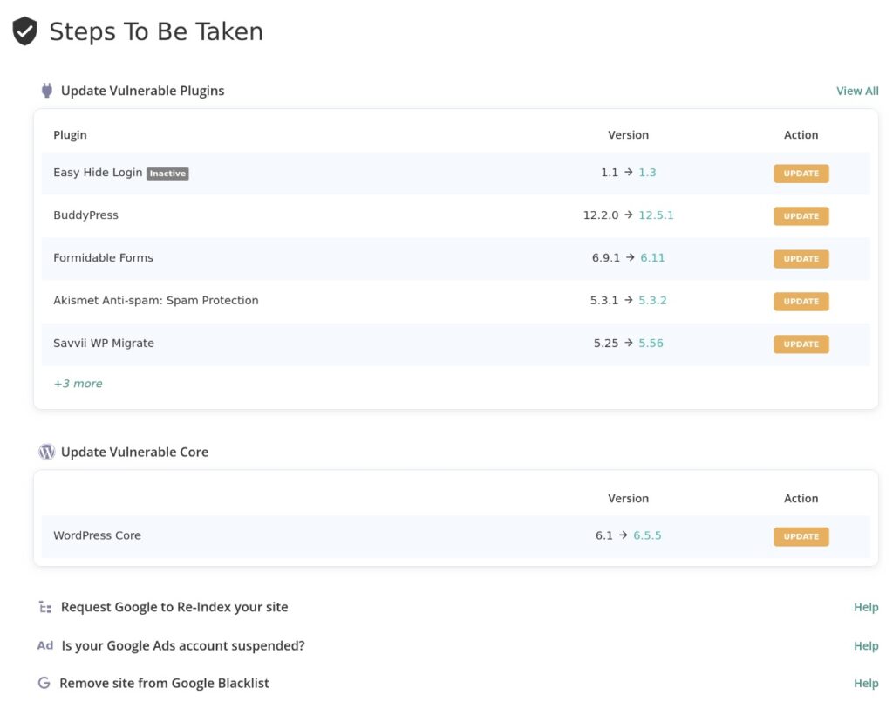The image size is (893, 702).
Task: Click Is your Google Ads account suspended text
Action: (183, 646)
